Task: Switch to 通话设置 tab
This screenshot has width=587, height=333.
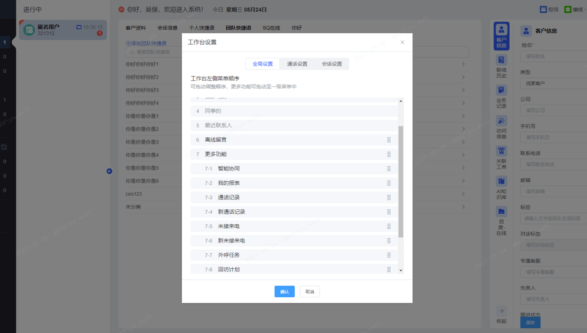Action: (x=297, y=64)
